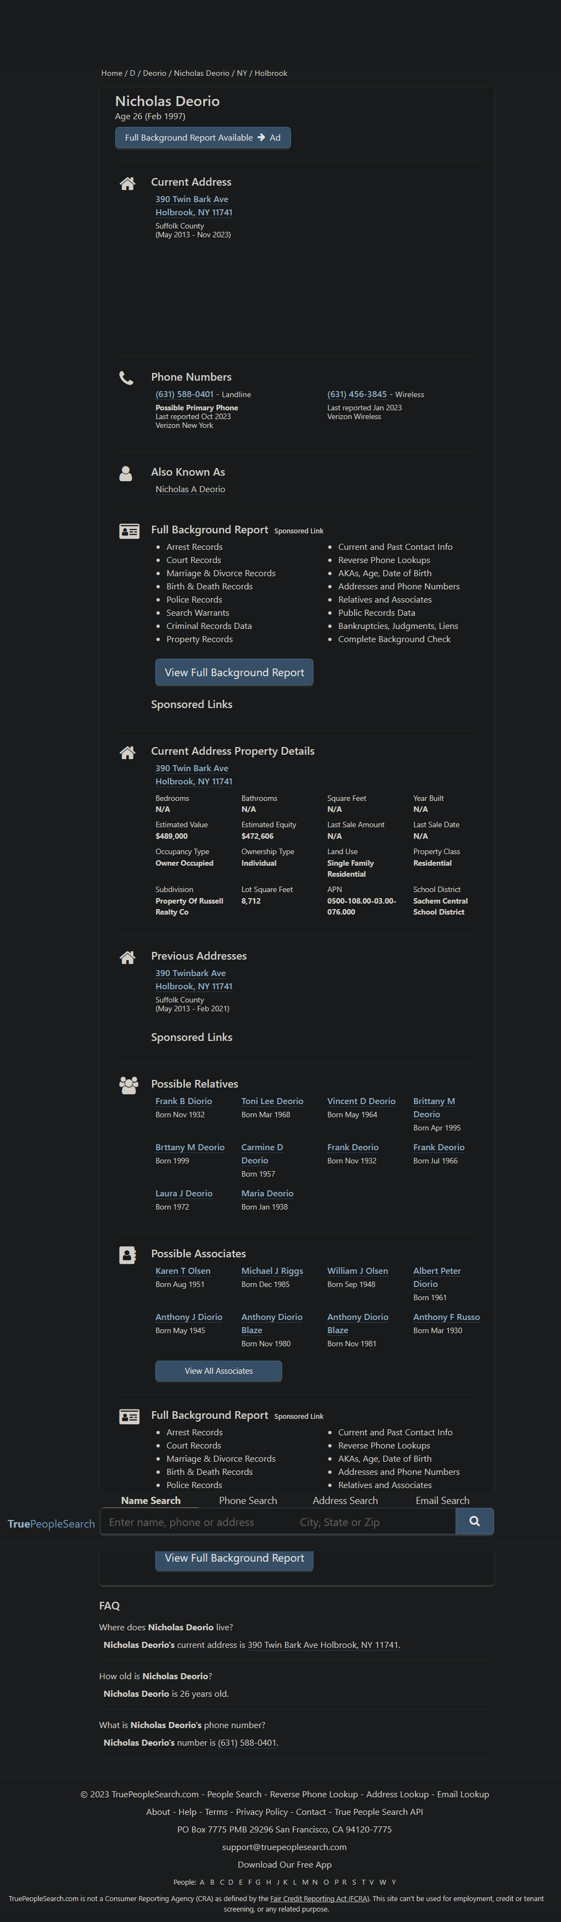This screenshot has height=1922, width=561.
Task: Open relative Brittany M Deorio's profile
Action: [434, 1108]
